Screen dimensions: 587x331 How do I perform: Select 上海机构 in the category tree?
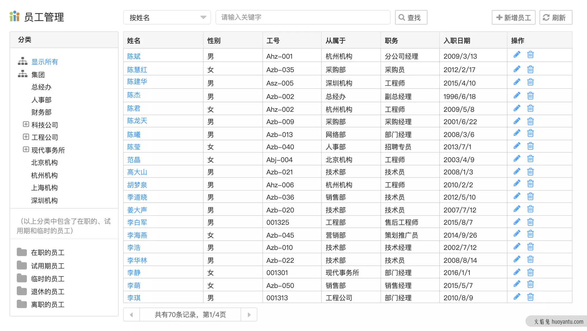point(44,188)
